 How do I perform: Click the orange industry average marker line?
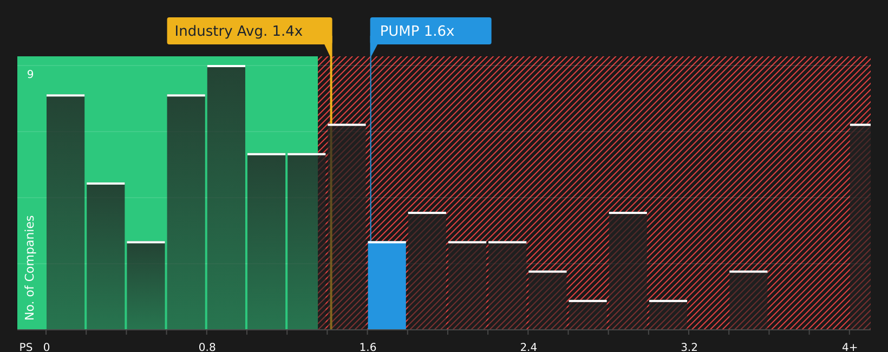(x=331, y=187)
